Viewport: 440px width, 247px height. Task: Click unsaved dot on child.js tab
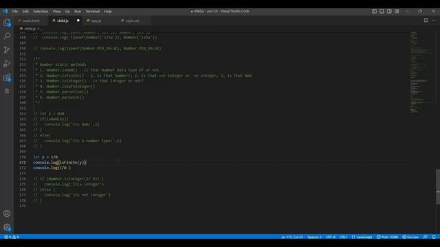pos(78,21)
